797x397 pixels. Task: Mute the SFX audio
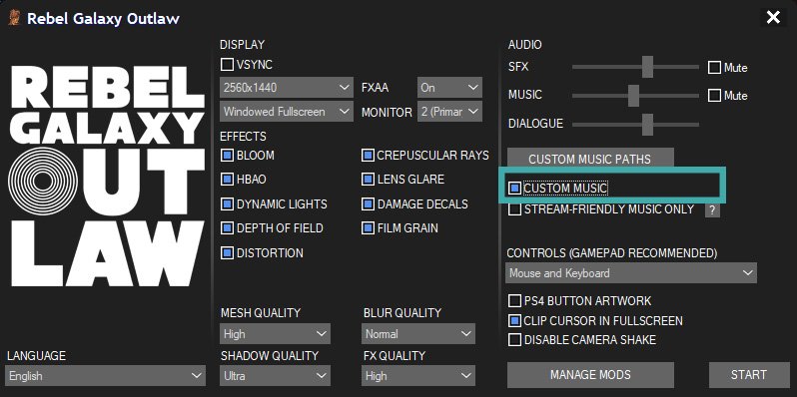715,68
